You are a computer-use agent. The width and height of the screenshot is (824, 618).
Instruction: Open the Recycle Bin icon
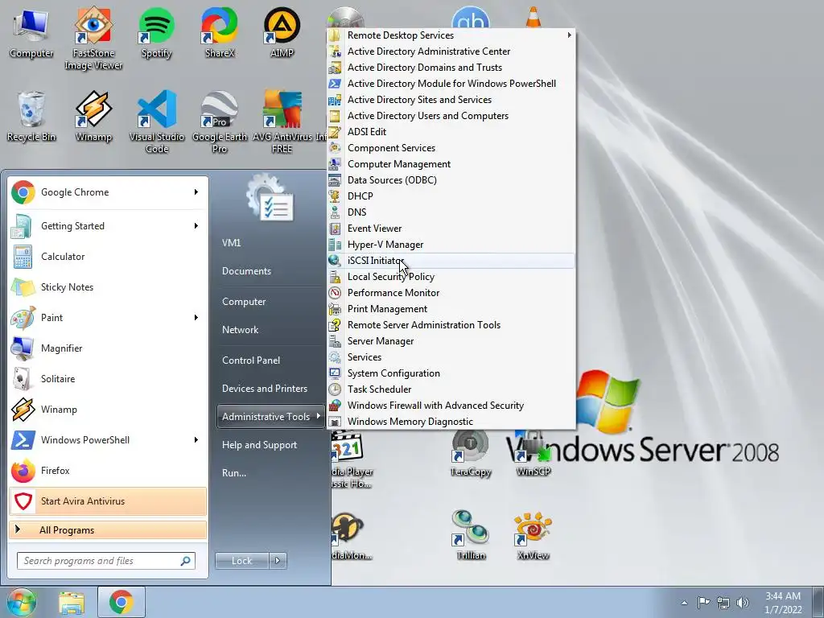[31, 117]
